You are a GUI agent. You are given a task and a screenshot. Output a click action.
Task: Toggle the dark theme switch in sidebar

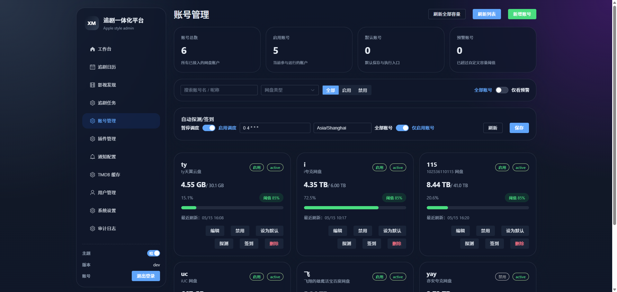pyautogui.click(x=154, y=253)
